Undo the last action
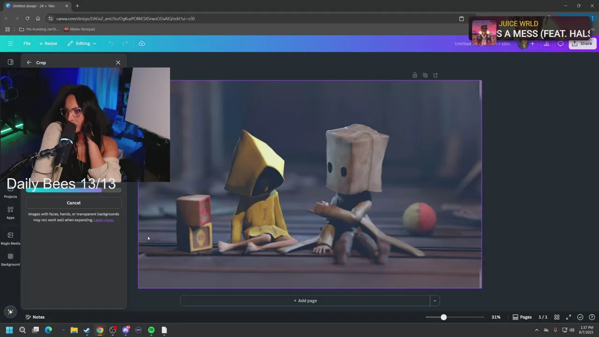 click(x=111, y=44)
